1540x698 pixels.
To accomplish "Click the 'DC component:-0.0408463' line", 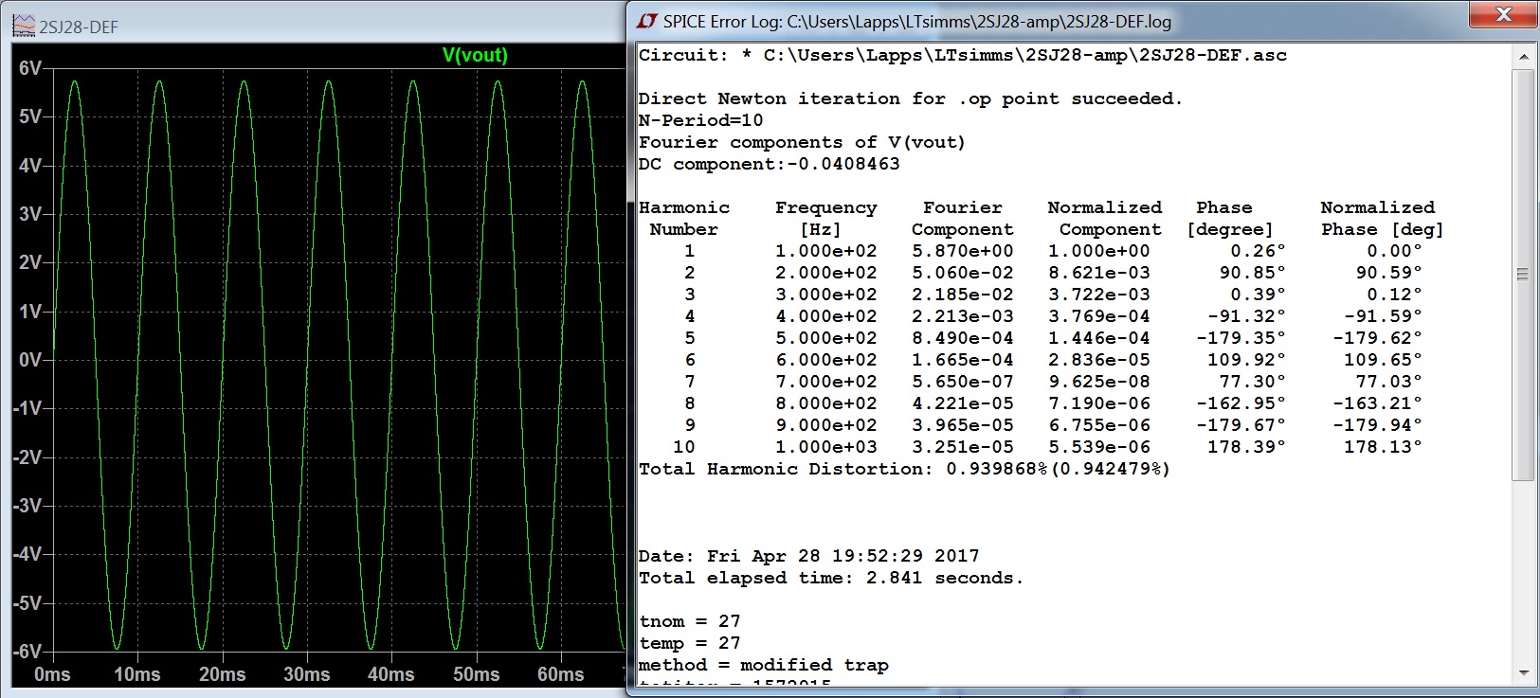I will [x=769, y=164].
